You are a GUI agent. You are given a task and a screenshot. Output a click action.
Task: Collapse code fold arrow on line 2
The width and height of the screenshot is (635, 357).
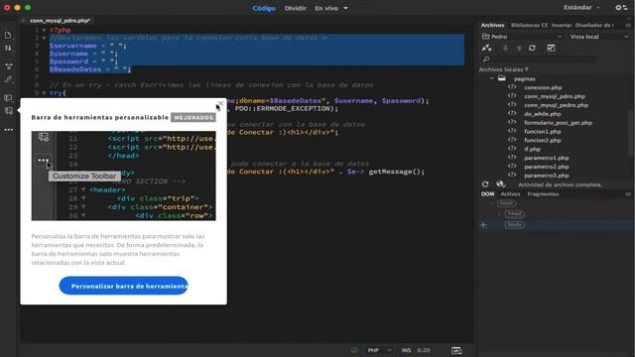pos(44,38)
